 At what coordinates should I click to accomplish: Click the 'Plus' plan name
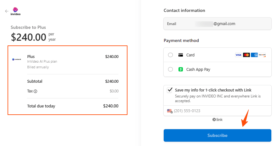coord(31,57)
